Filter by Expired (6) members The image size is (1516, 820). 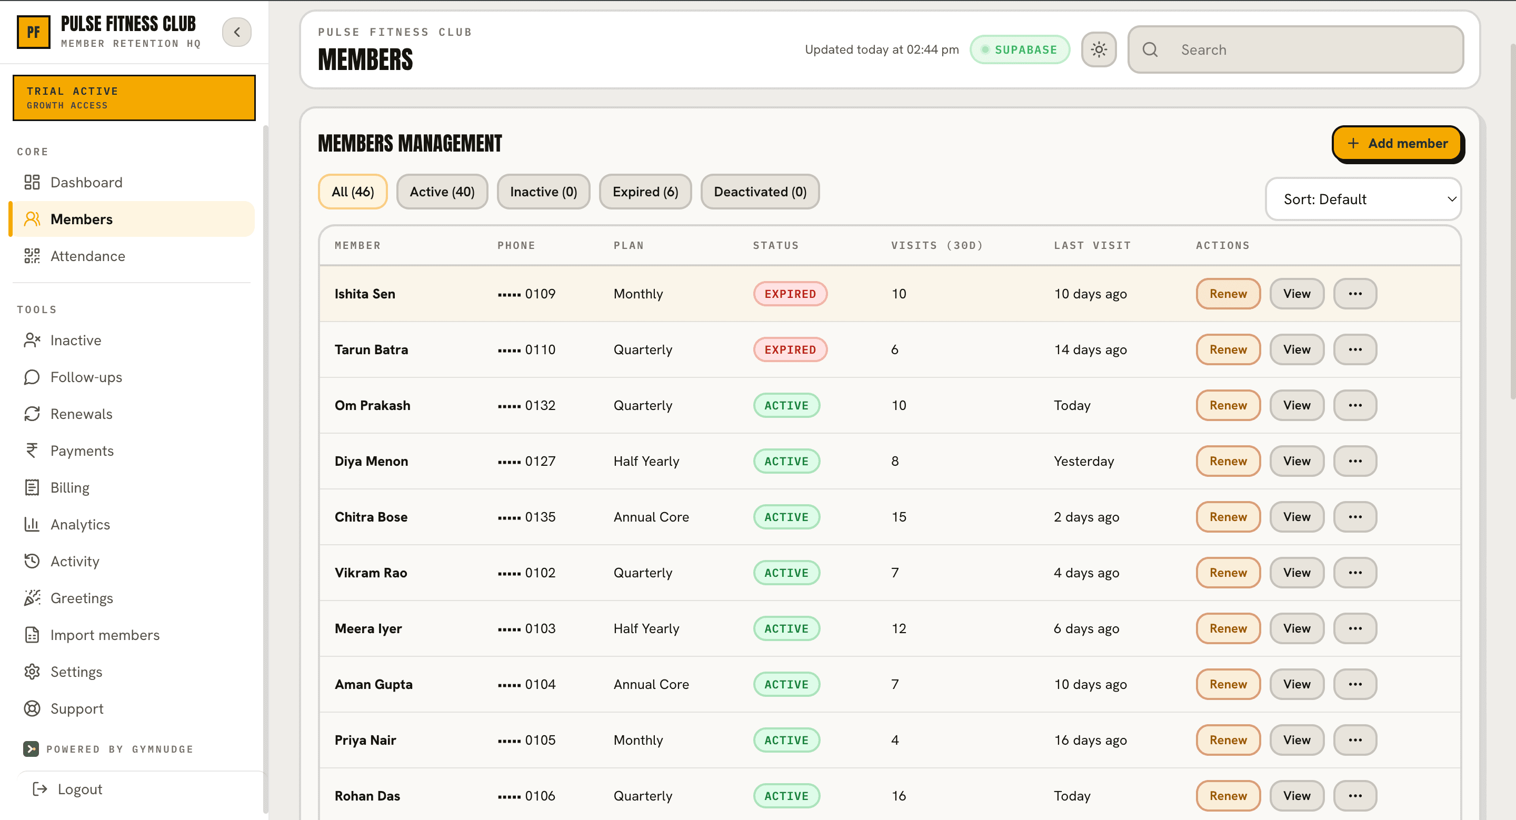(645, 192)
